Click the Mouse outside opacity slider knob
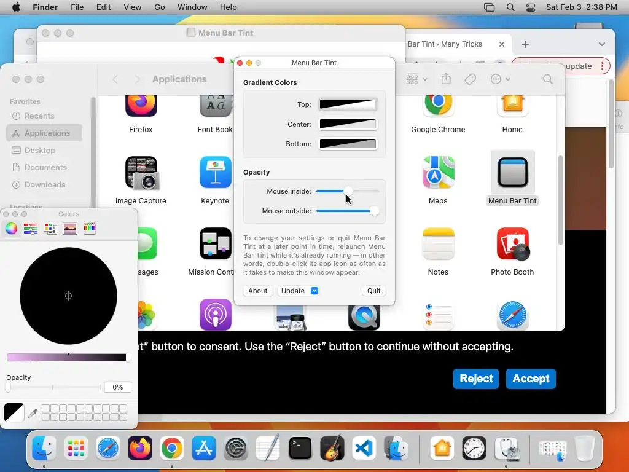 pyautogui.click(x=374, y=211)
